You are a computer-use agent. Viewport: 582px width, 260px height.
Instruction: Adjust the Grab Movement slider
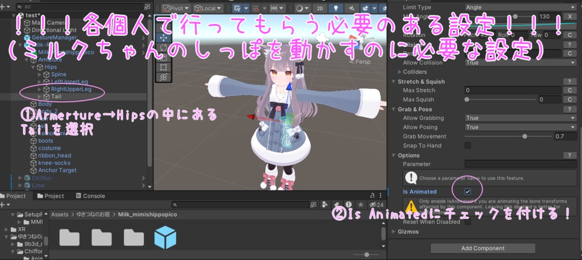tap(509, 137)
